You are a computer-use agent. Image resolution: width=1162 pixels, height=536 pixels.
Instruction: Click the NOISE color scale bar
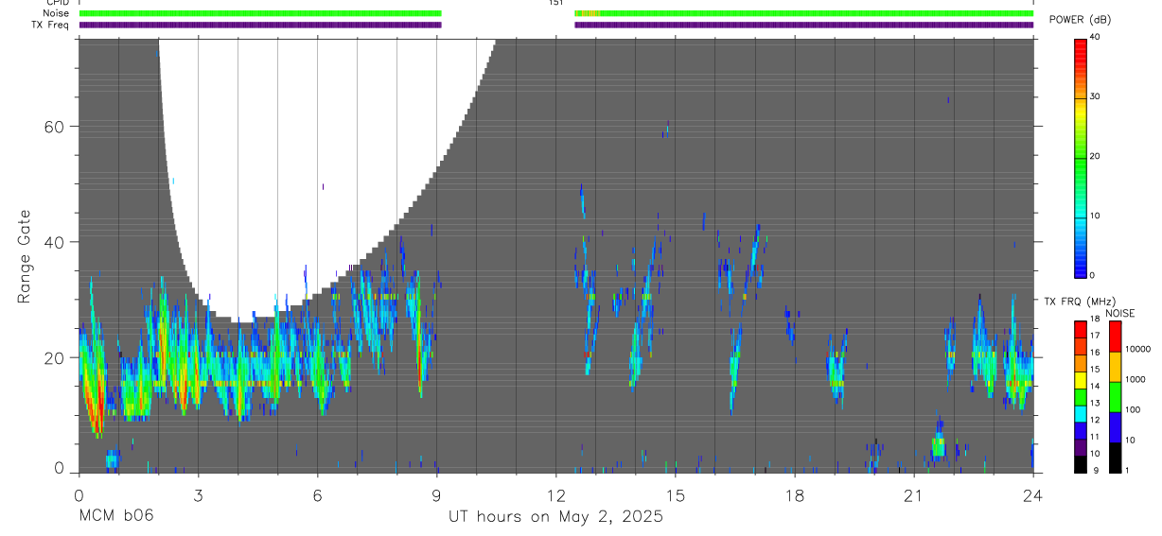tap(1115, 396)
